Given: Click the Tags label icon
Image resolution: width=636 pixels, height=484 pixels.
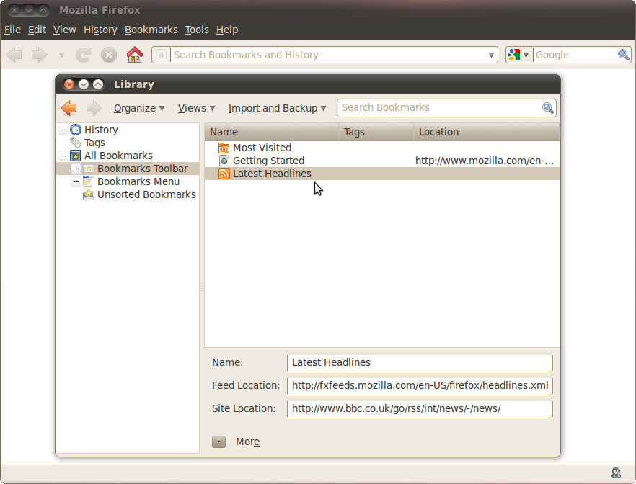Looking at the screenshot, I should pos(76,143).
